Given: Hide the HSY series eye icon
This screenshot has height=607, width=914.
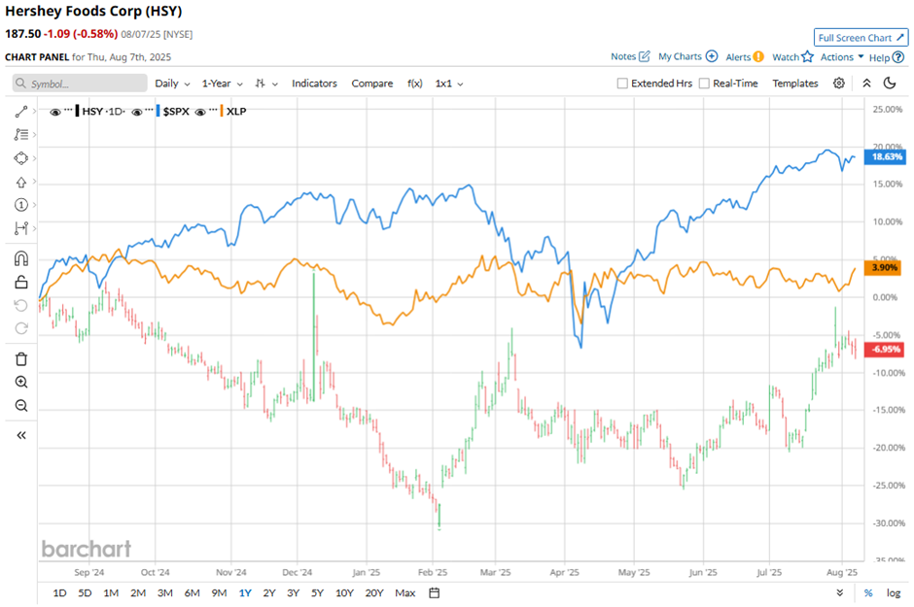Looking at the screenshot, I should tap(55, 112).
